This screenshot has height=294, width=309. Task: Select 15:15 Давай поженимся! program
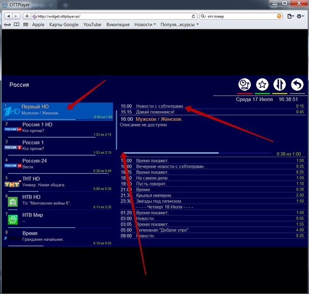(212, 112)
